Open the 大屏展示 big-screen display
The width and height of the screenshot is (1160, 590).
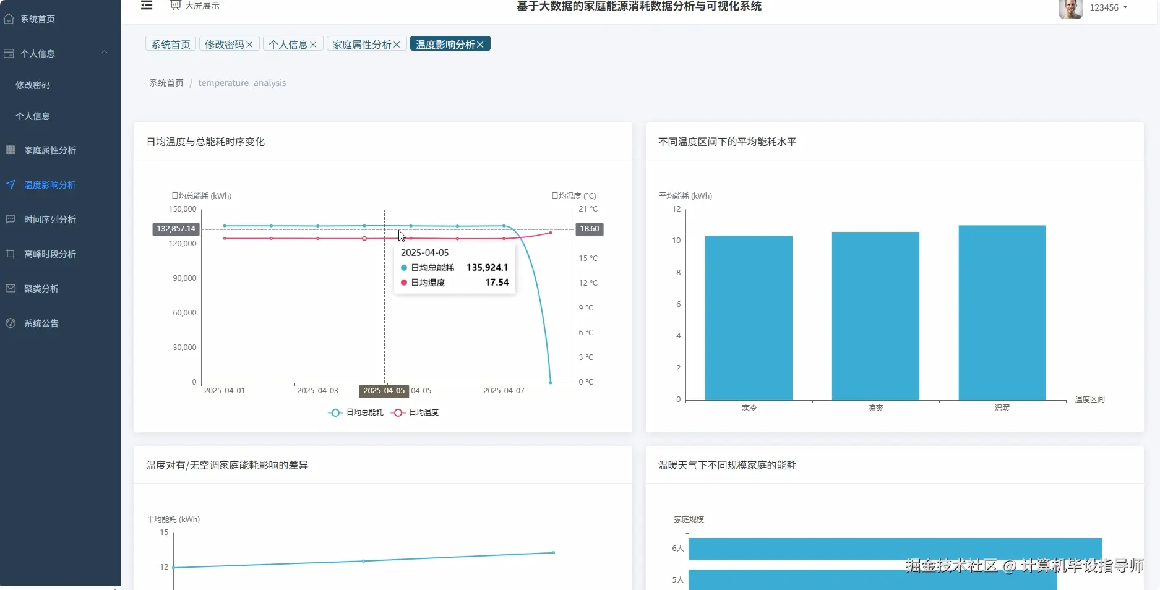pos(195,6)
